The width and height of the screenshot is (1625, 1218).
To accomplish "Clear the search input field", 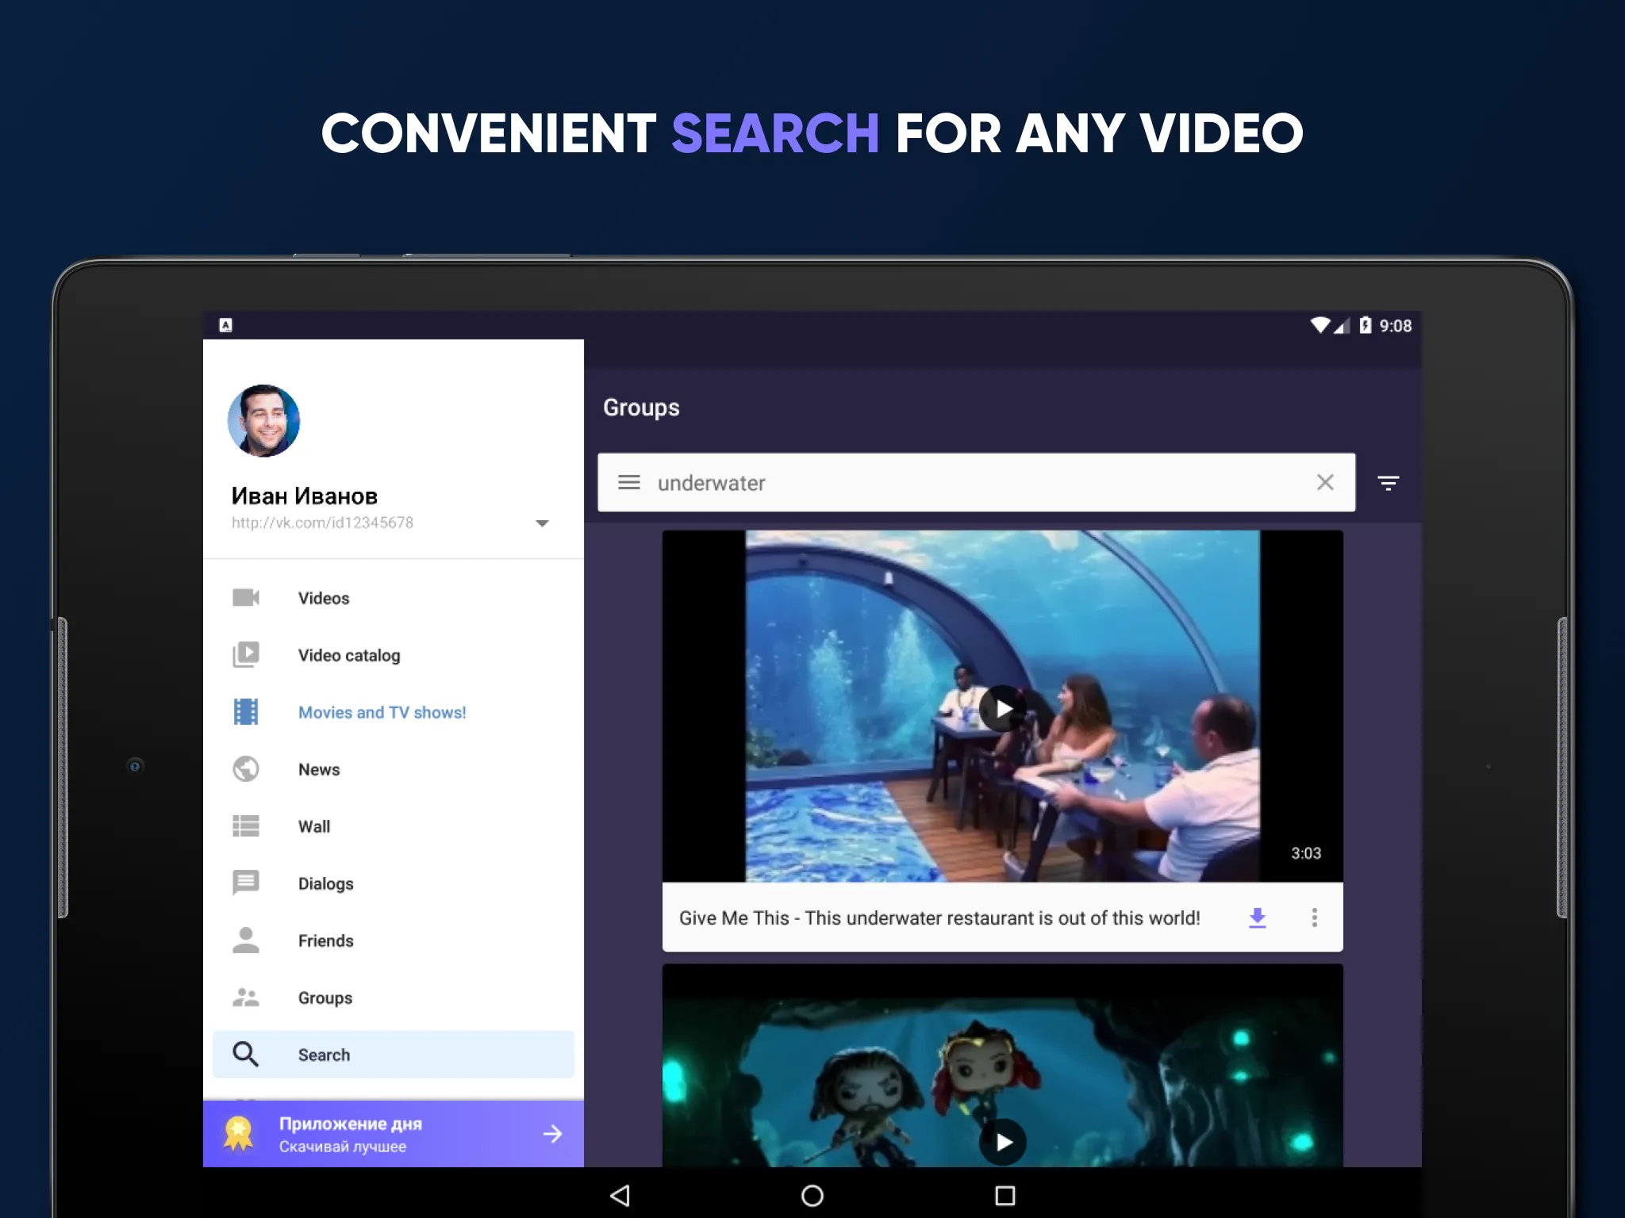I will tap(1324, 482).
